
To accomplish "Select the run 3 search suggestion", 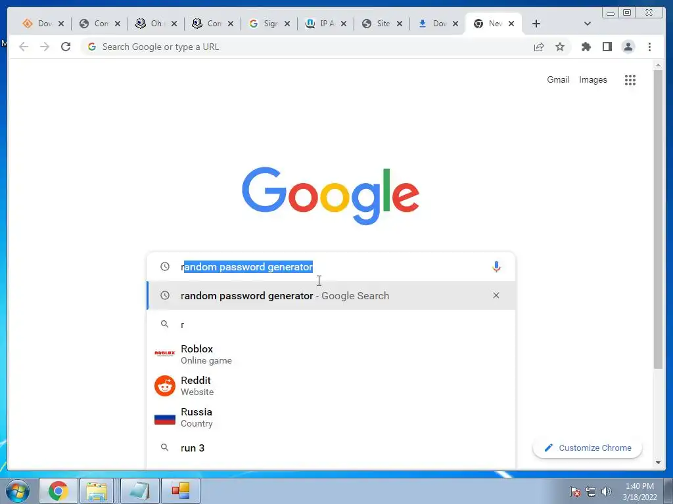I will [x=331, y=448].
